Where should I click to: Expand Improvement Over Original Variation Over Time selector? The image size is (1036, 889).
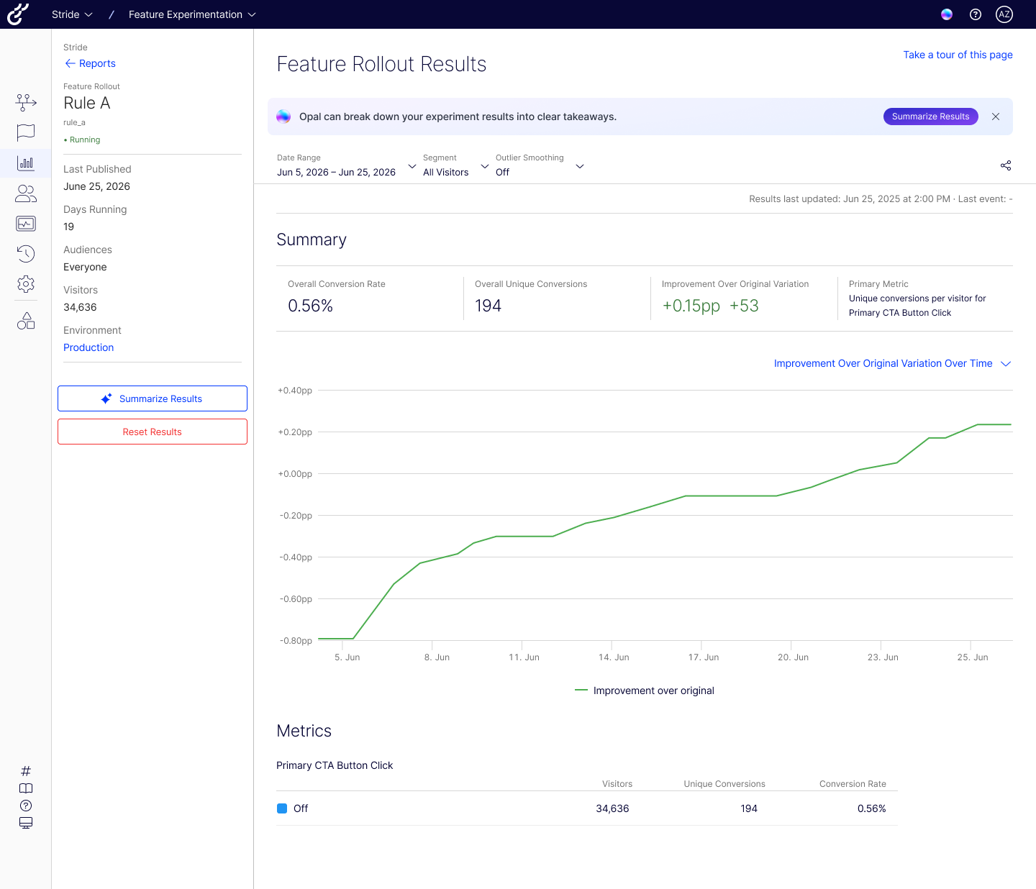(892, 363)
